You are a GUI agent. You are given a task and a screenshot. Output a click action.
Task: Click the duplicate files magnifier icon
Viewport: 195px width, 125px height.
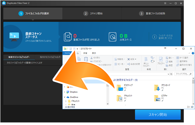point(68,37)
